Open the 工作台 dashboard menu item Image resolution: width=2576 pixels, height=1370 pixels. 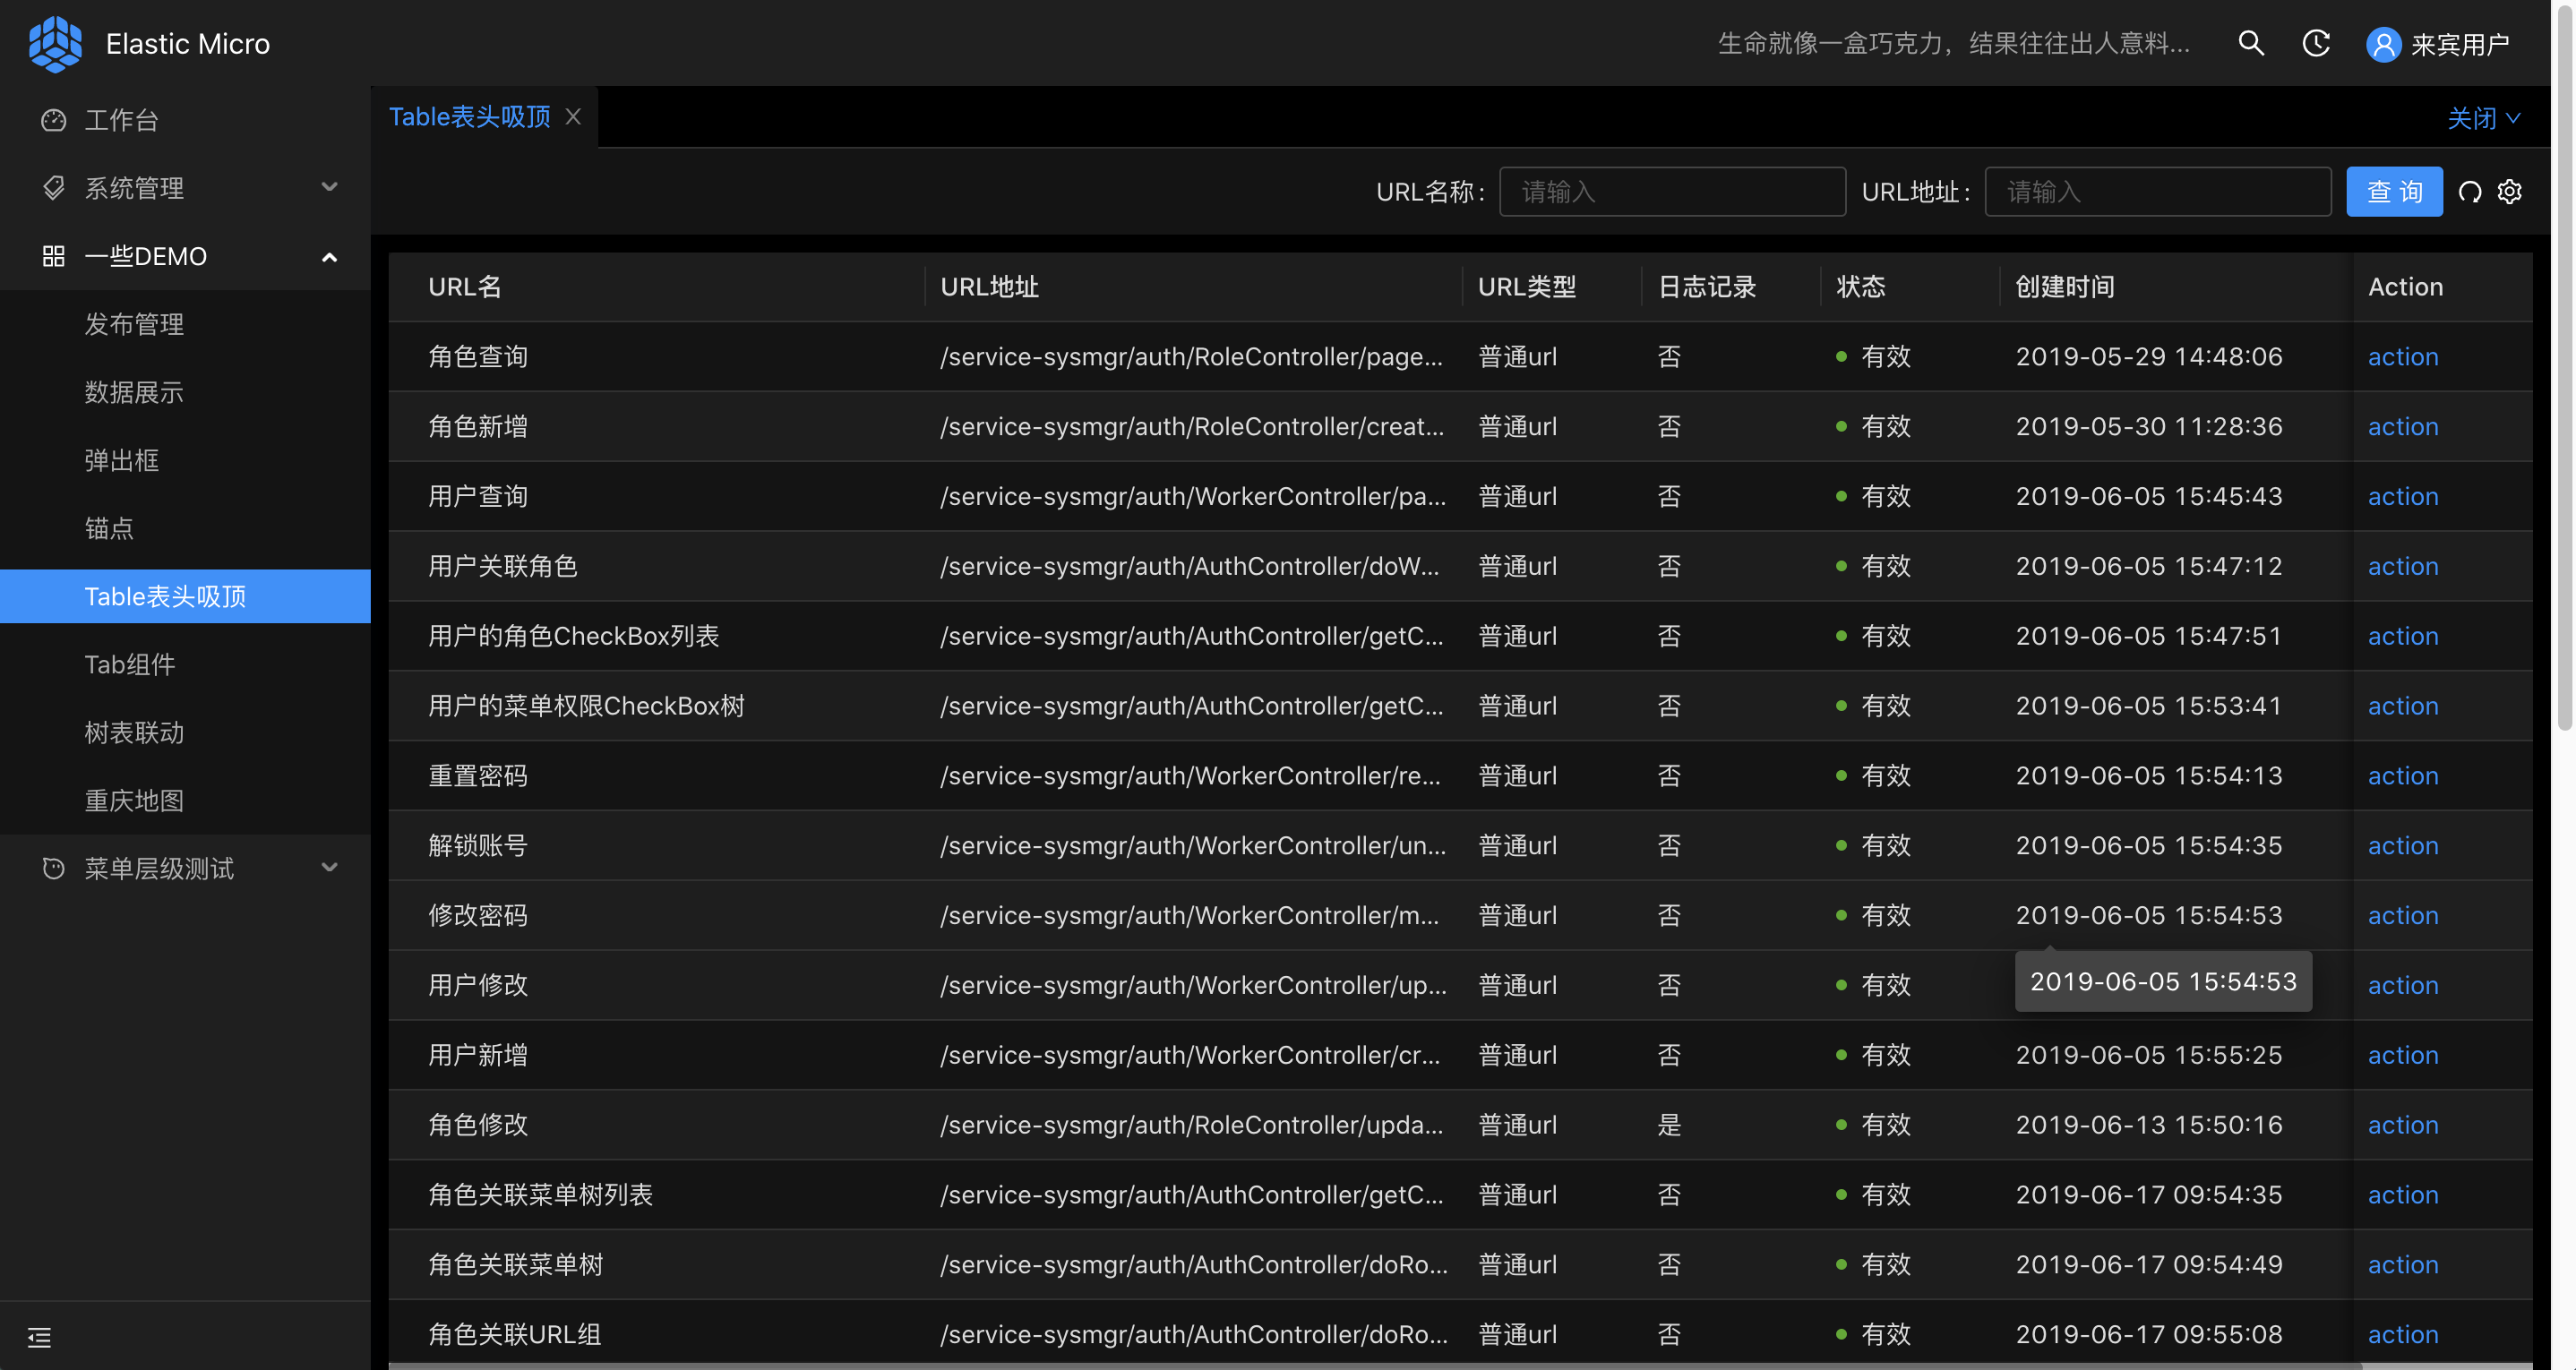121,120
